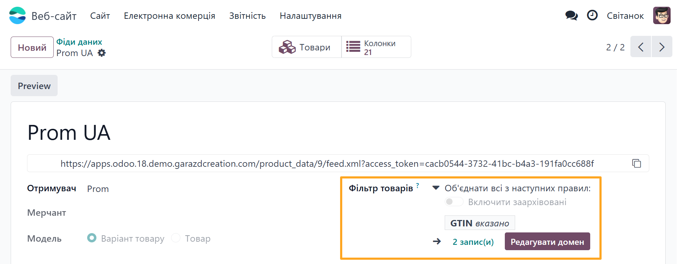Open the gear actions menu beside Prom UA
Viewport: 677px width, 264px height.
pyautogui.click(x=102, y=53)
